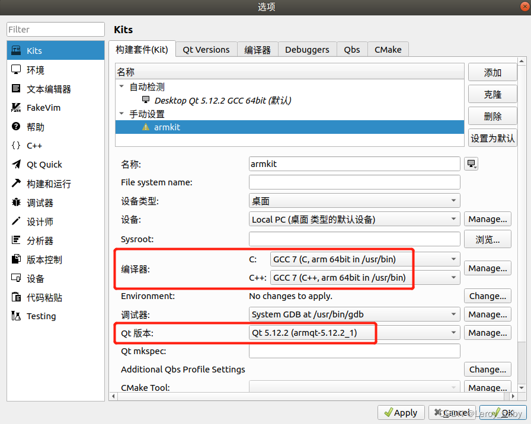
Task: Switch to the CMake tab
Action: [388, 49]
